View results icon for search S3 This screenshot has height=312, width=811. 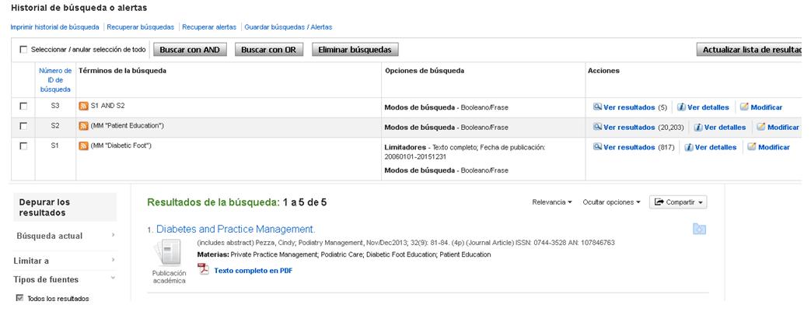pos(597,107)
